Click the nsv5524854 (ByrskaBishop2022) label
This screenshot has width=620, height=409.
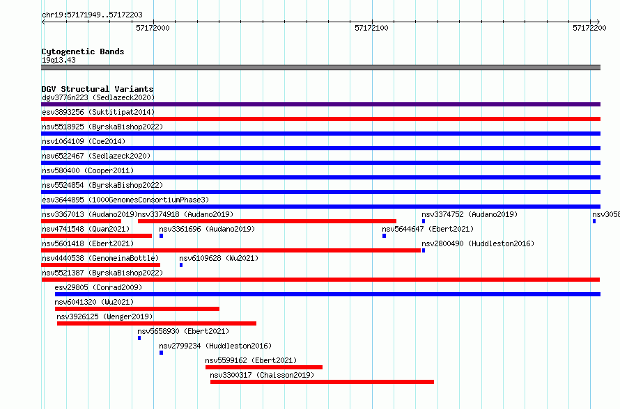point(102,185)
